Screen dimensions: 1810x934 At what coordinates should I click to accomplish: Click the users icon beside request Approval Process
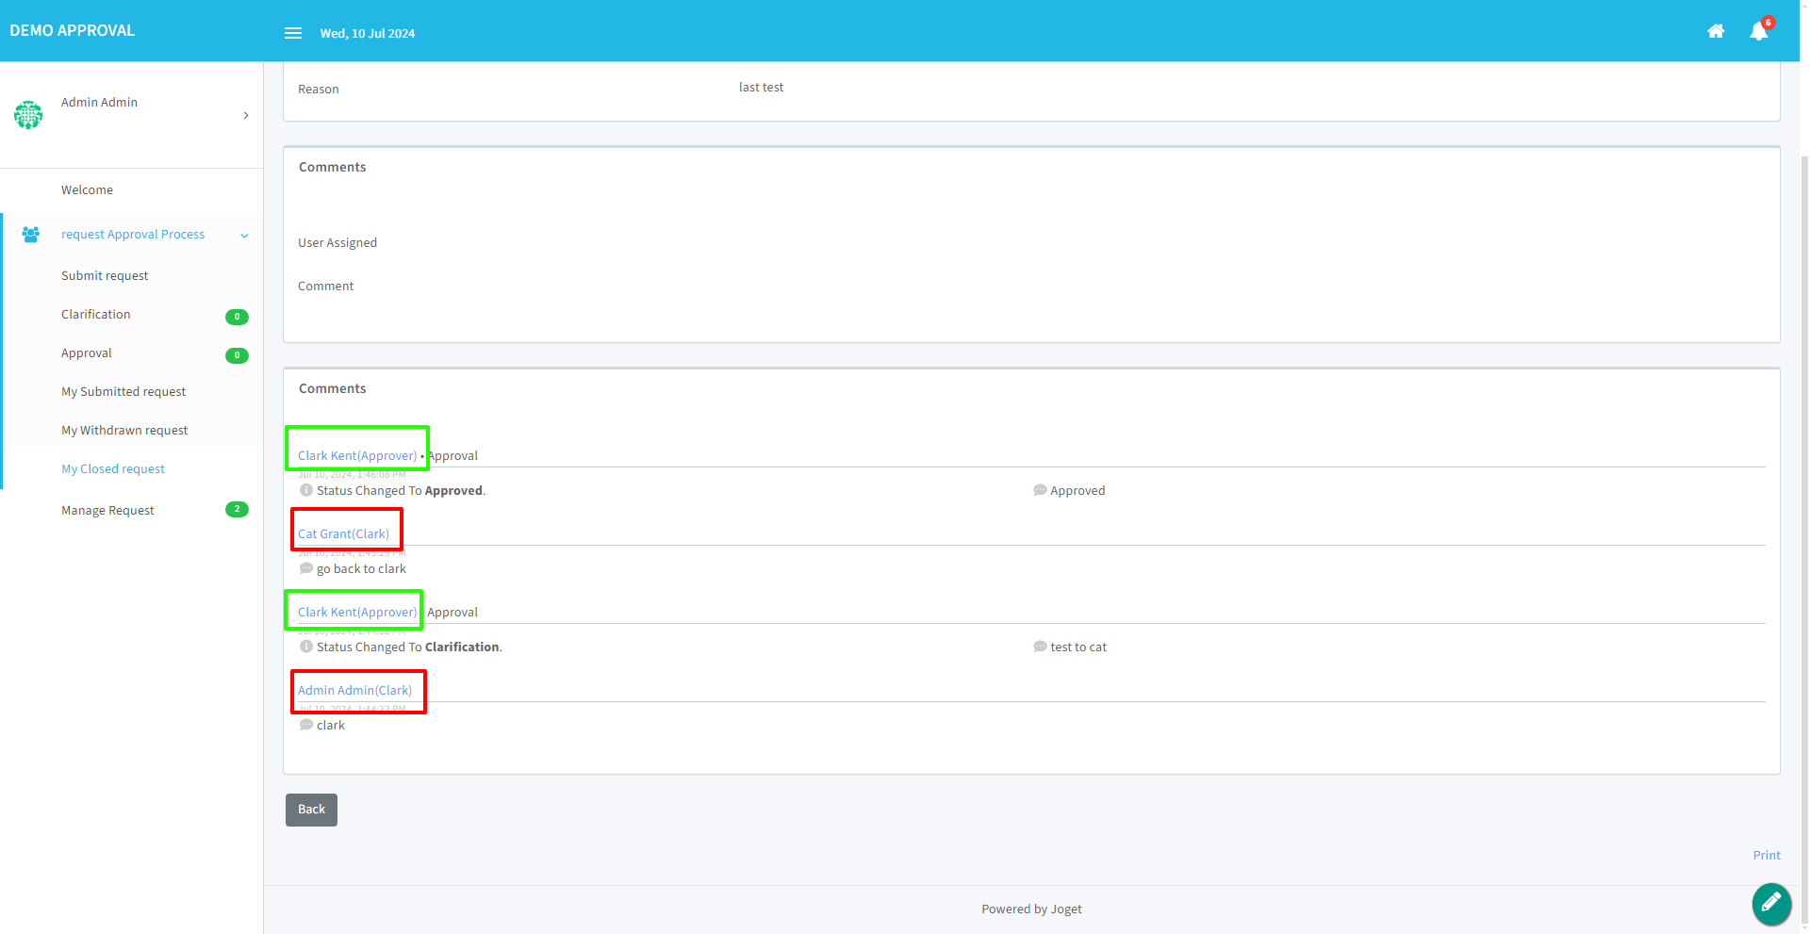tap(31, 235)
